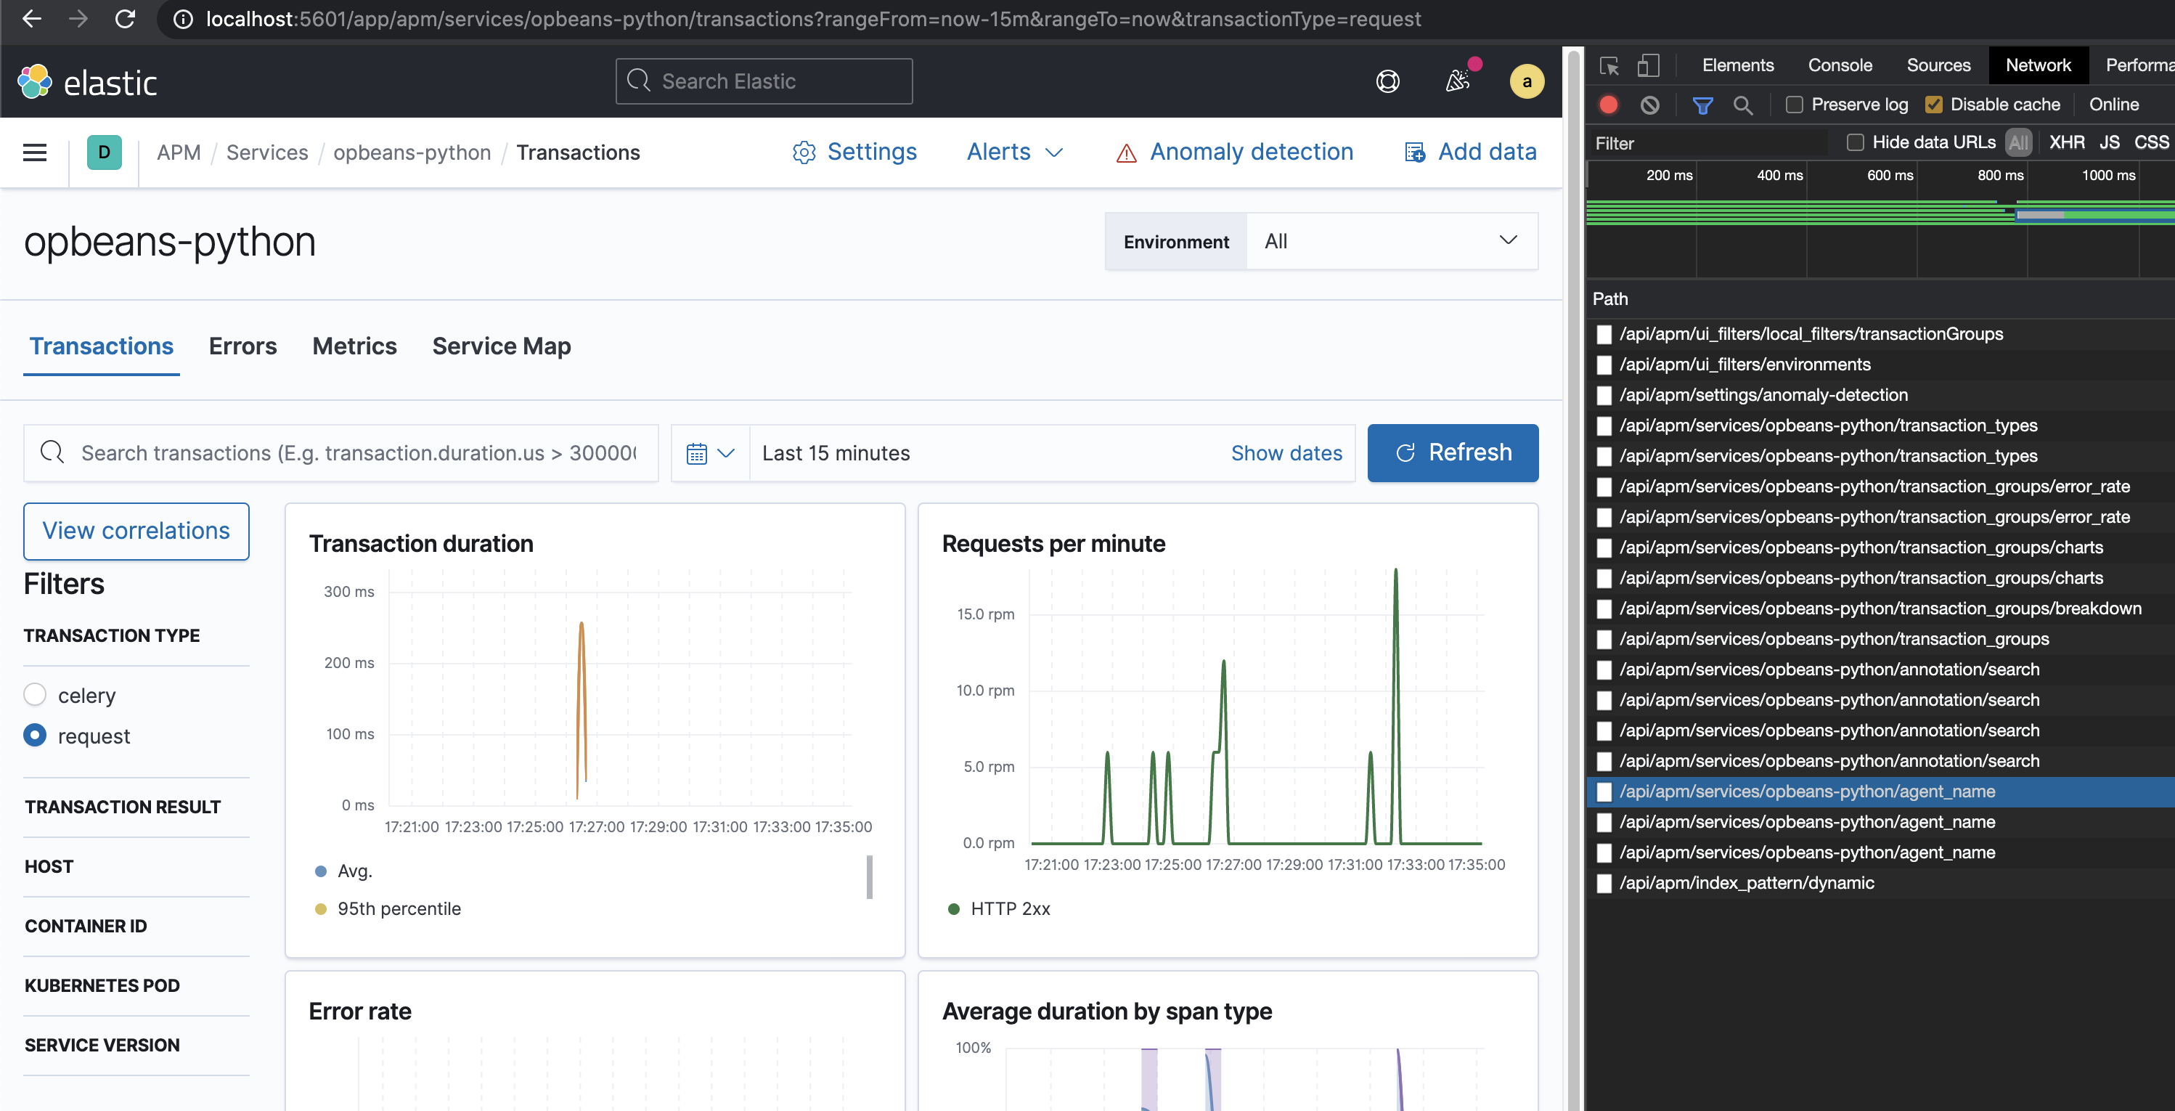Filter network requests by XHR
This screenshot has height=1111, width=2175.
click(x=2066, y=142)
